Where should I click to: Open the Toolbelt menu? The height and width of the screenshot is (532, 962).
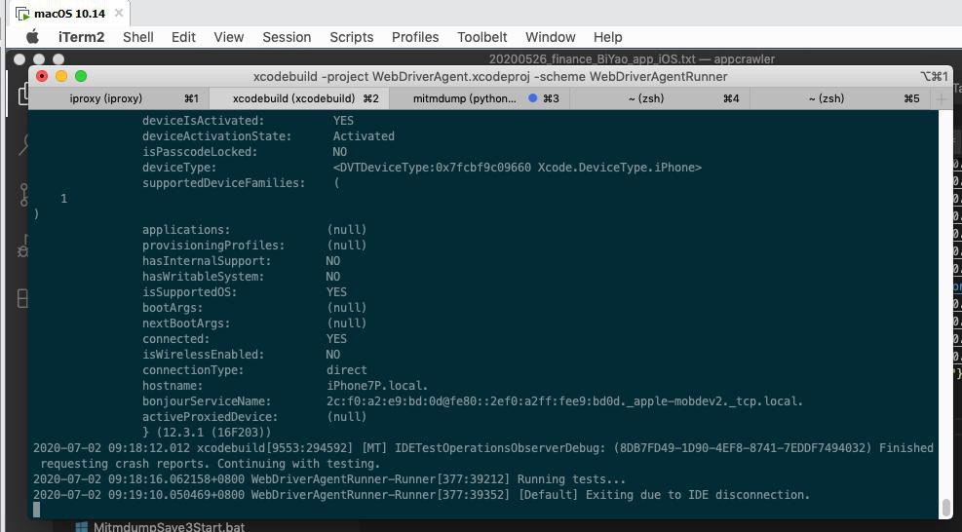point(482,37)
